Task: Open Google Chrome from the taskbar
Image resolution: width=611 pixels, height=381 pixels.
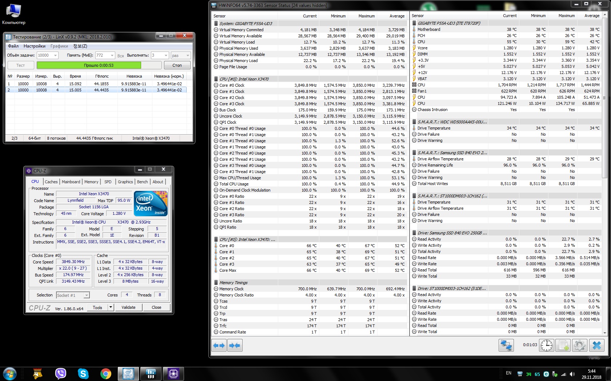Action: [x=106, y=373]
